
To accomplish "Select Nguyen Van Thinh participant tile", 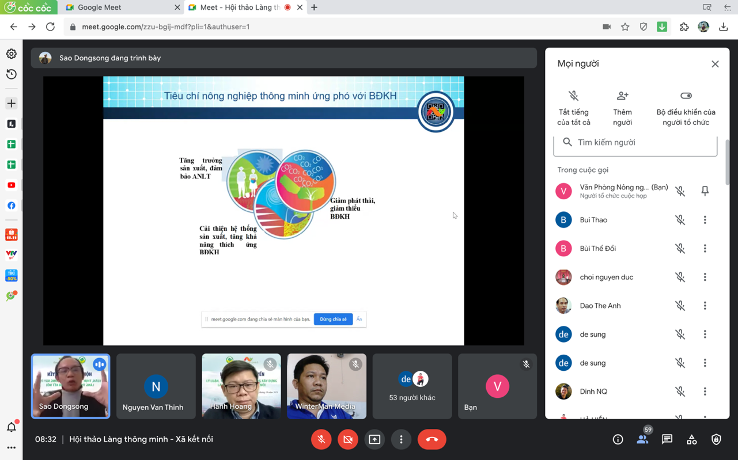I will (x=156, y=386).
